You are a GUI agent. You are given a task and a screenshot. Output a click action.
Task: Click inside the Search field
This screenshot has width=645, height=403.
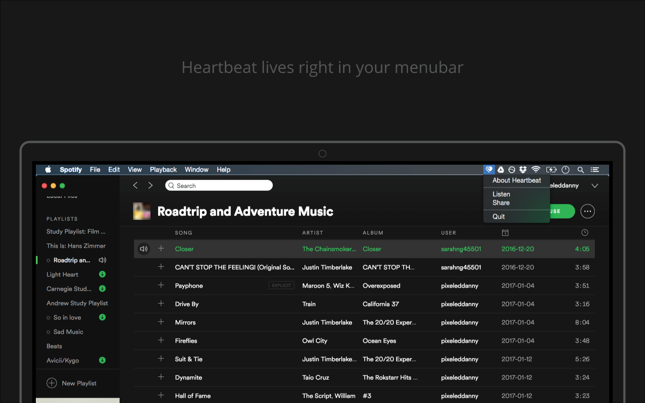(x=219, y=185)
